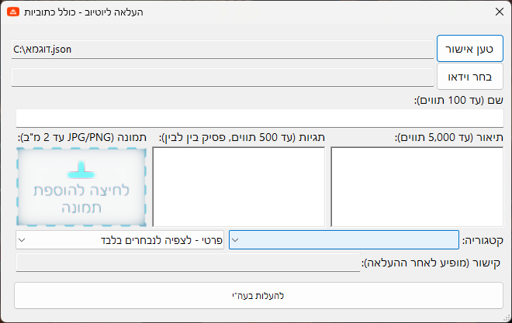Open the קטגוריה category dropdown
This screenshot has width=512, height=323.
[x=343, y=240]
